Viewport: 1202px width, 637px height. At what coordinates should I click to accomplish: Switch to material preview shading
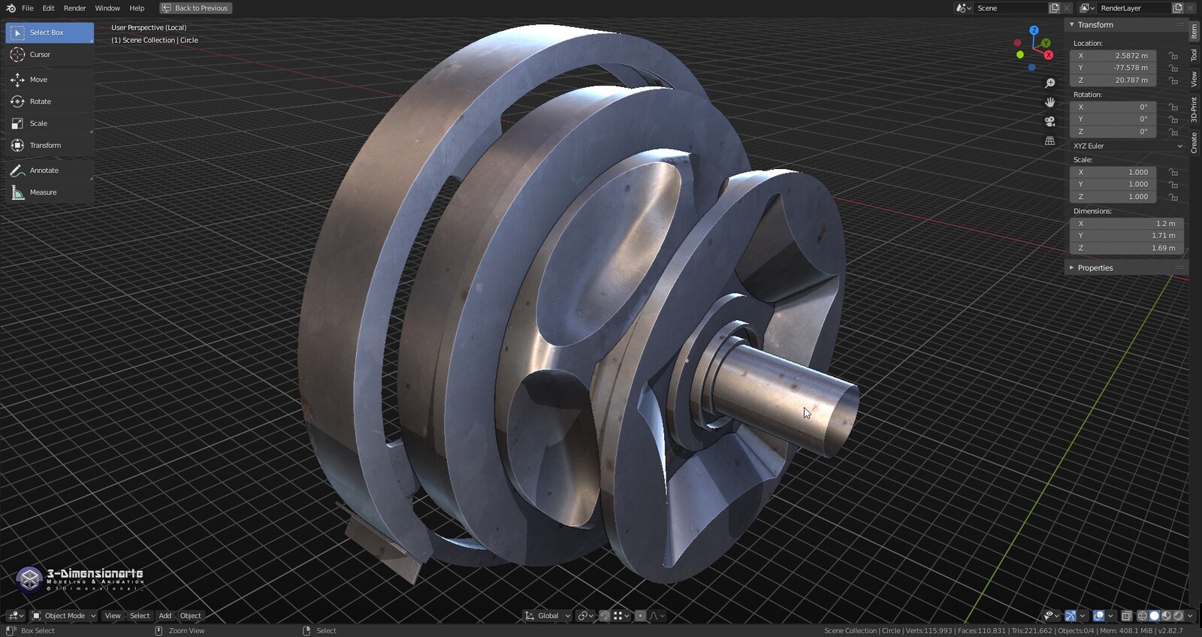(x=1166, y=615)
